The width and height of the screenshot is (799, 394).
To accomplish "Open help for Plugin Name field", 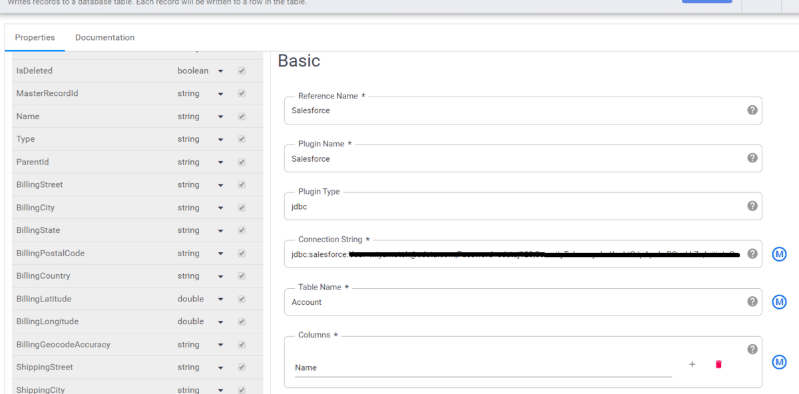I will (752, 158).
